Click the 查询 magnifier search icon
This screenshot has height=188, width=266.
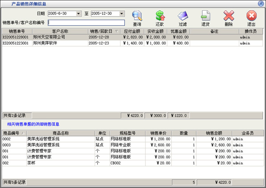pyautogui.click(x=137, y=16)
